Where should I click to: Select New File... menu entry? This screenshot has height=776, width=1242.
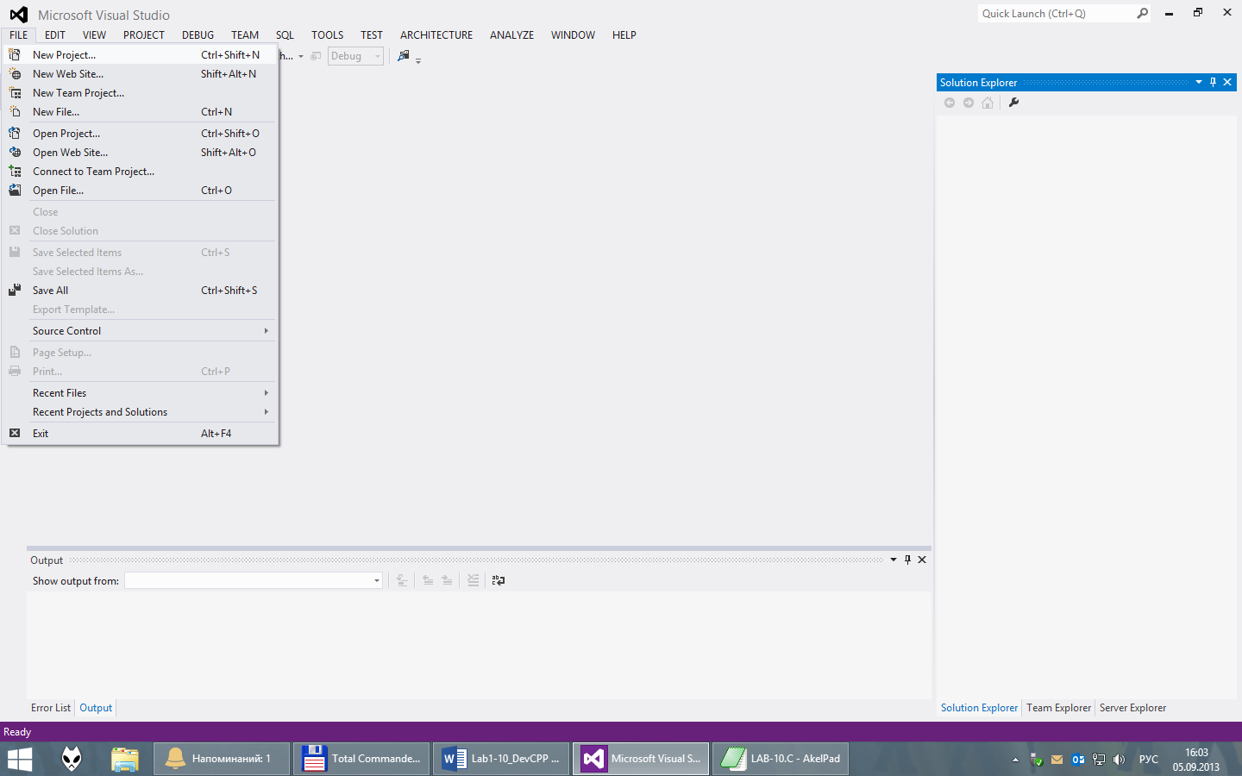[x=141, y=111]
